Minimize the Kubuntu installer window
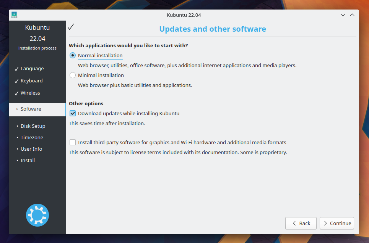This screenshot has width=369, height=243. (x=343, y=15)
